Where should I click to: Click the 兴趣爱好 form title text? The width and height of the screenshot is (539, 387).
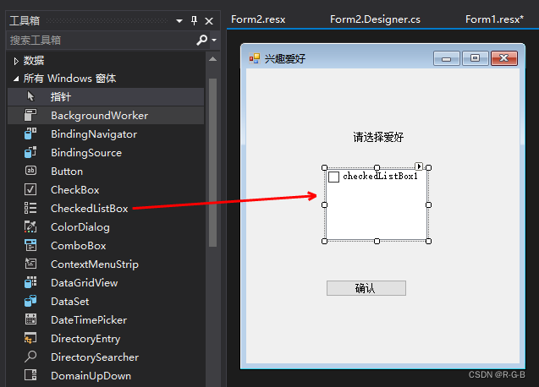(285, 58)
